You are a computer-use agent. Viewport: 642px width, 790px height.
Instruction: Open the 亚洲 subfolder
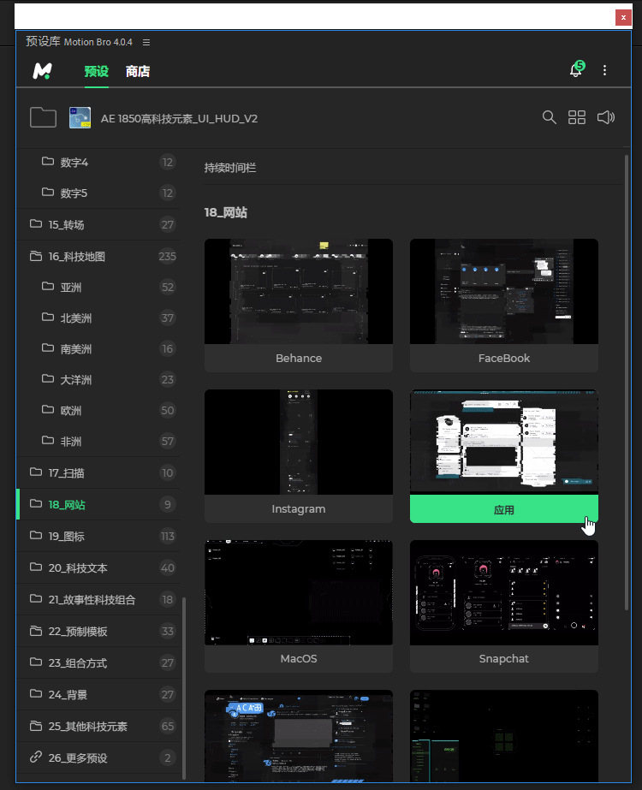[x=98, y=288]
